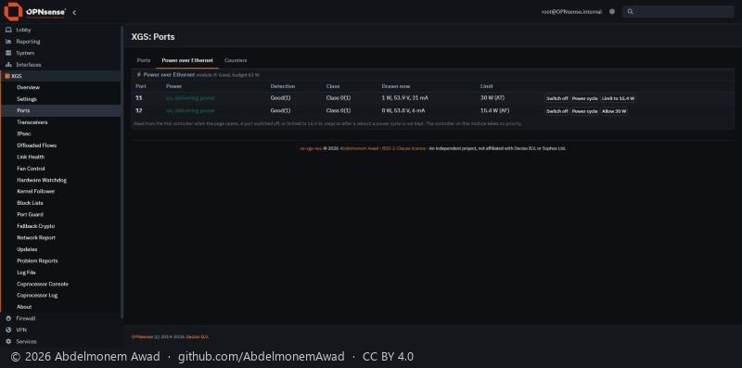
Task: Click the Firewall shield icon
Action: 8,318
